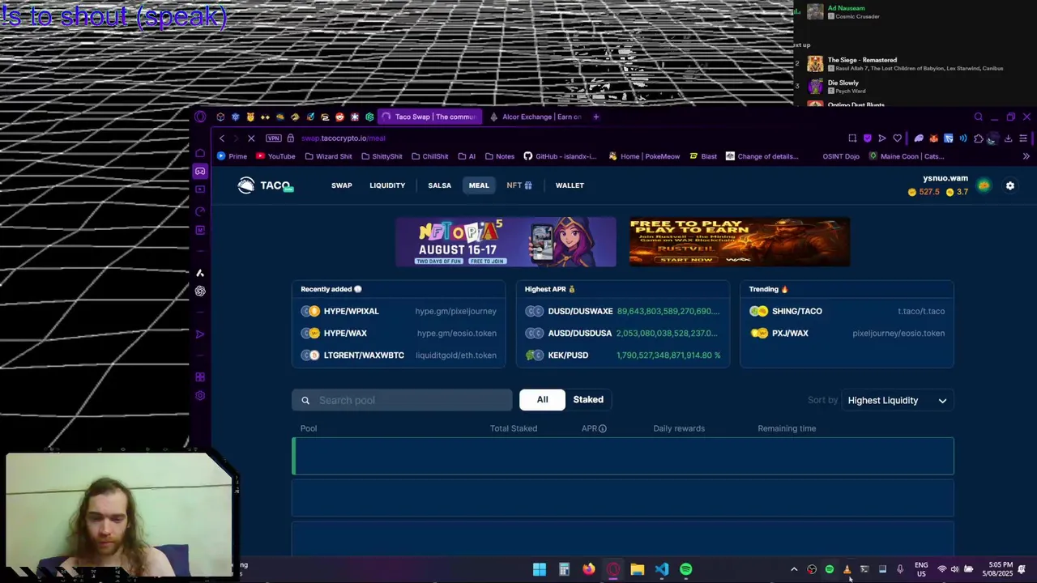
Task: Open Firefox from the taskbar
Action: tap(588, 570)
